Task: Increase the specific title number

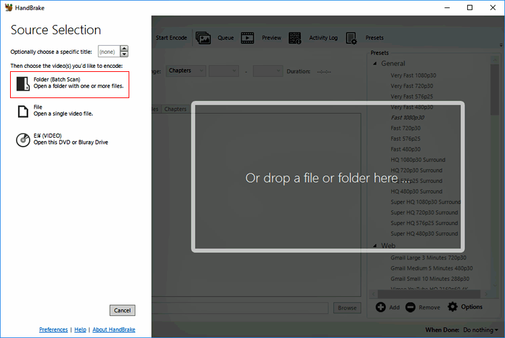Action: 125,48
